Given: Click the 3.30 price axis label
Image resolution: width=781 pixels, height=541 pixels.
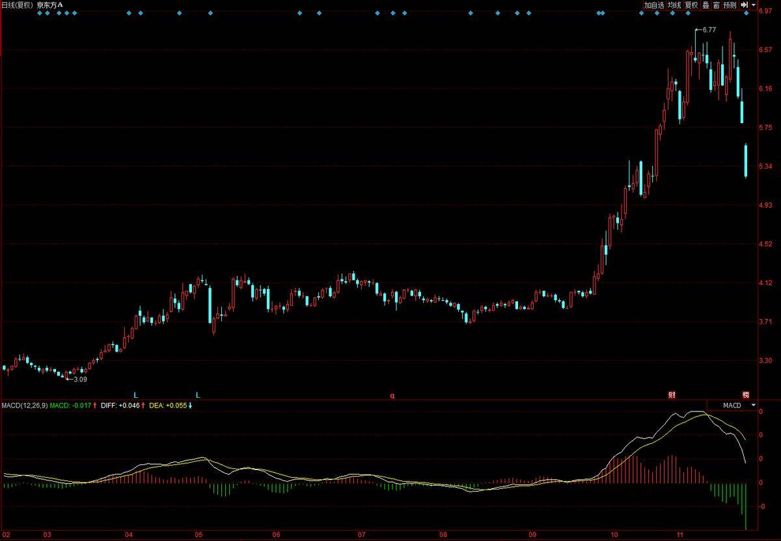Looking at the screenshot, I should tap(765, 360).
